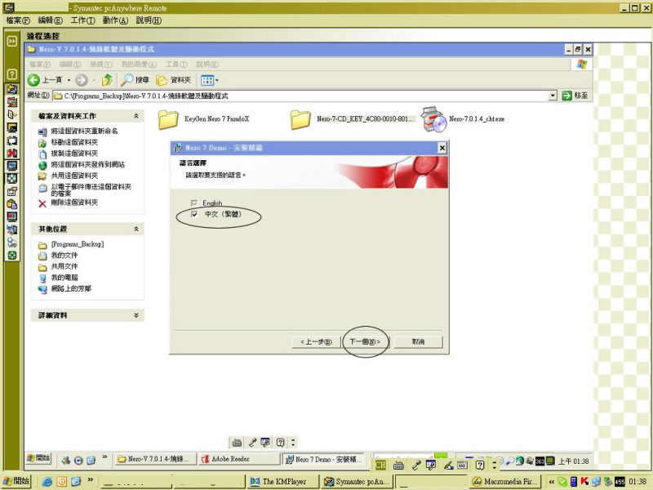Screen dimensions: 653x490
Task: Click the 取消 cancel button in installer
Action: [418, 341]
